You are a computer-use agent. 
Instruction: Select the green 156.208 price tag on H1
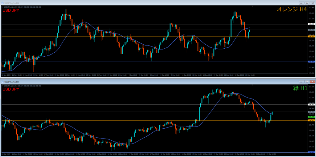tap(311, 117)
